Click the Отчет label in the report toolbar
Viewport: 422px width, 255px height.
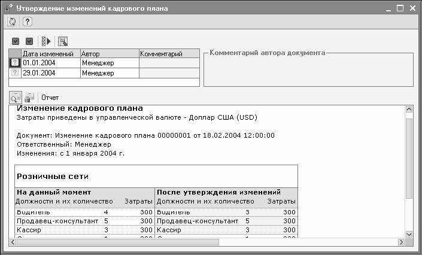tap(50, 98)
